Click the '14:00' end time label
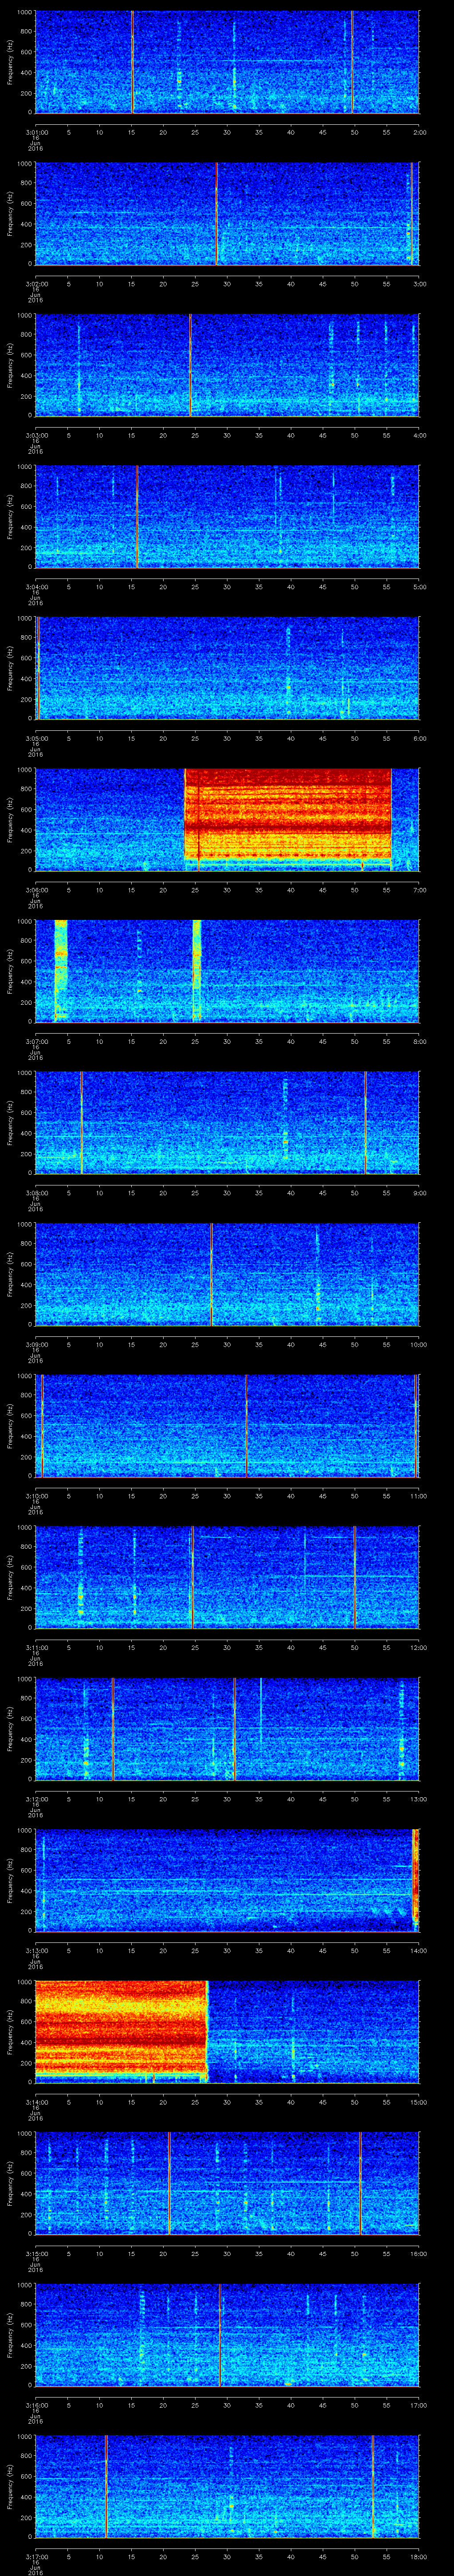 click(418, 1949)
